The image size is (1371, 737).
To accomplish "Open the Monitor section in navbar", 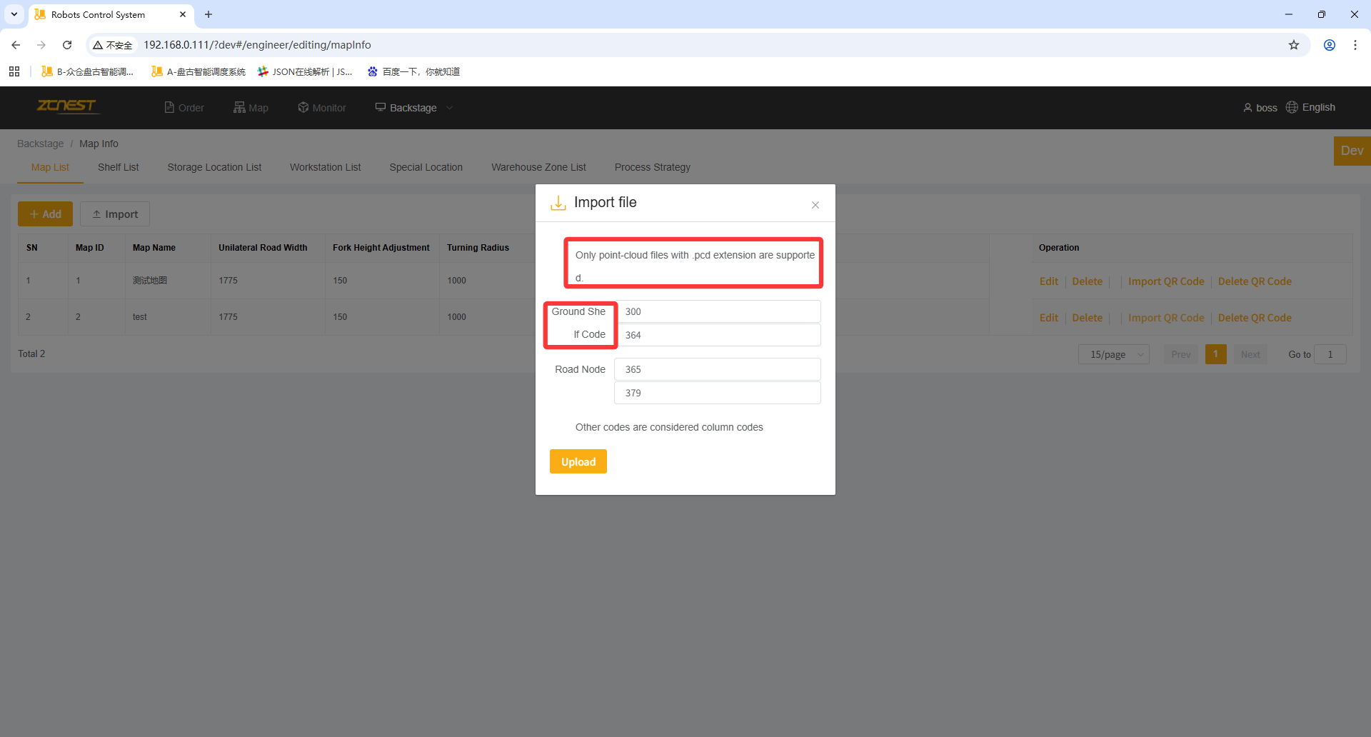I will (x=322, y=108).
